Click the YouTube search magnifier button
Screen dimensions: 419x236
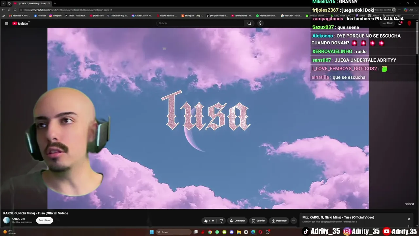click(249, 23)
